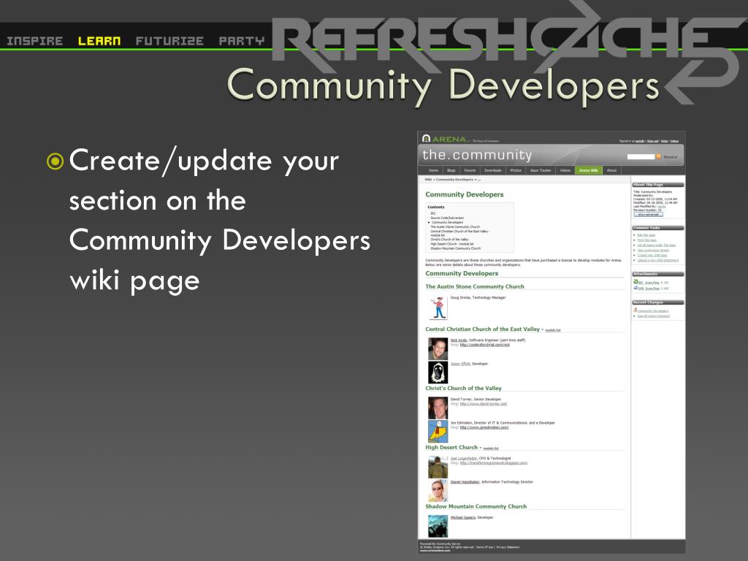Go to the Photos tab
748x561 pixels.
coord(516,170)
